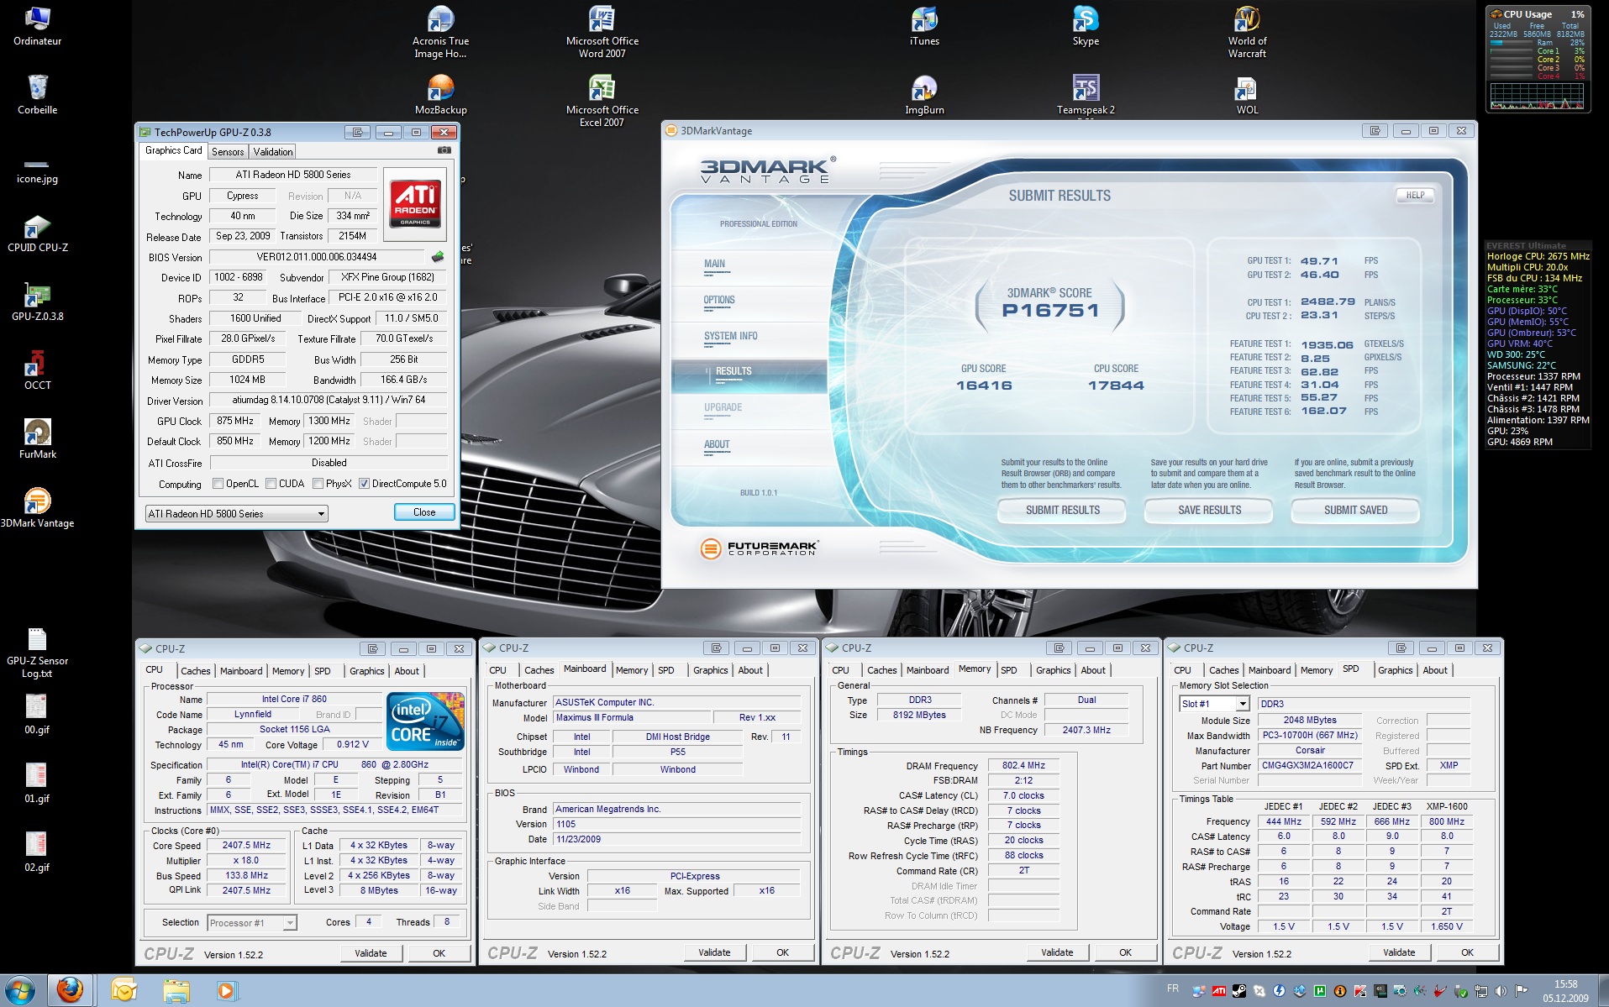
Task: Toggle the CUDA checkbox
Action: click(271, 484)
